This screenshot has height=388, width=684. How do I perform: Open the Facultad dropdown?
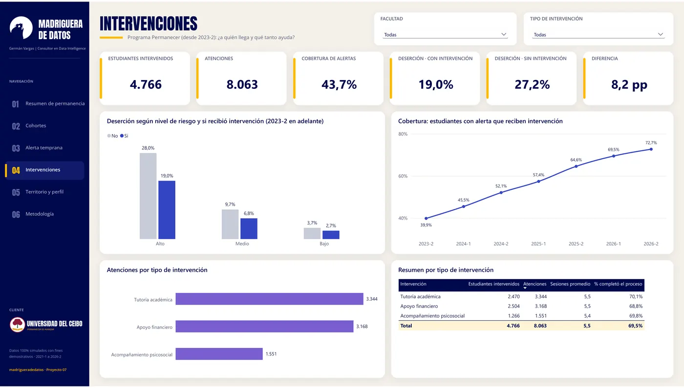(445, 35)
